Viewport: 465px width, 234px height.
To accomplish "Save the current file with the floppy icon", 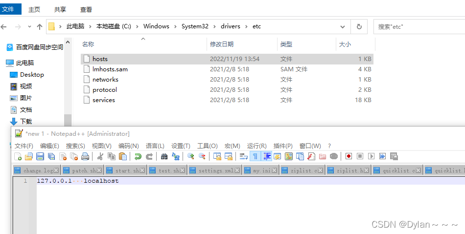I will click(x=40, y=156).
